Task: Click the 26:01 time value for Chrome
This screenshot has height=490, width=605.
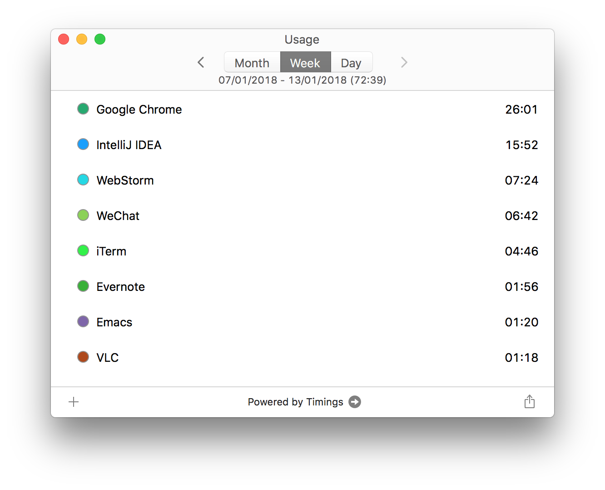Action: [x=521, y=109]
